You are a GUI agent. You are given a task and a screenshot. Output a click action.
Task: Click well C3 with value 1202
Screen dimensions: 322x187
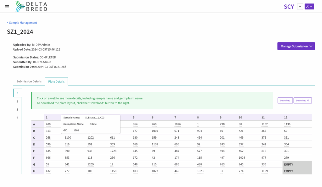91,138
